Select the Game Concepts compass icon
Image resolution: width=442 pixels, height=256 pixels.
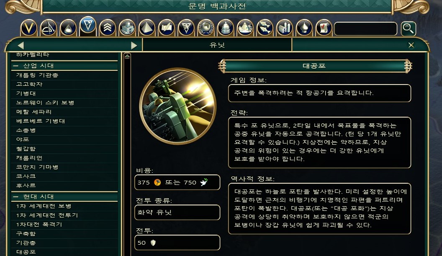click(48, 28)
